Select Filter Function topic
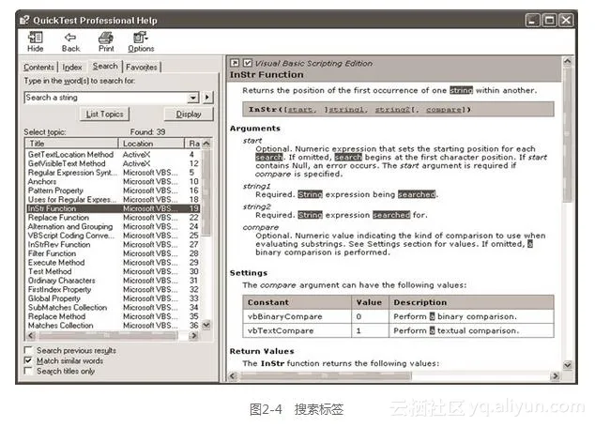Image resolution: width=595 pixels, height=427 pixels. (x=52, y=253)
